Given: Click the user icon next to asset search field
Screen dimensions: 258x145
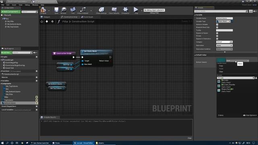Looking at the screenshot, I should 256,78.
